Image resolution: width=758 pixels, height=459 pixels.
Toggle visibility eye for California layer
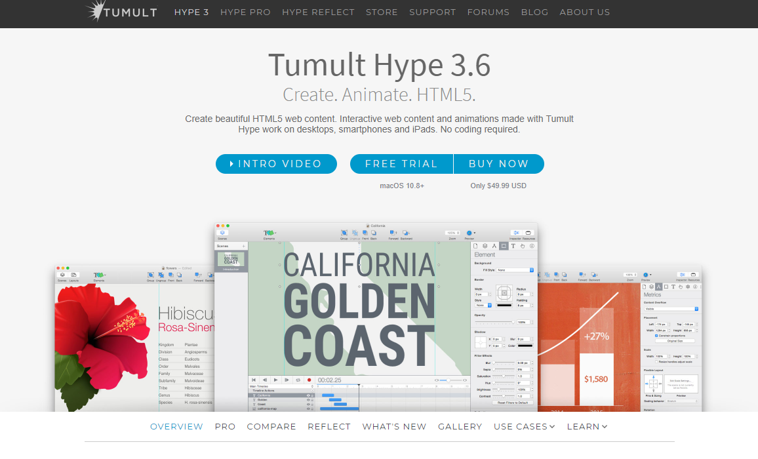pos(308,395)
